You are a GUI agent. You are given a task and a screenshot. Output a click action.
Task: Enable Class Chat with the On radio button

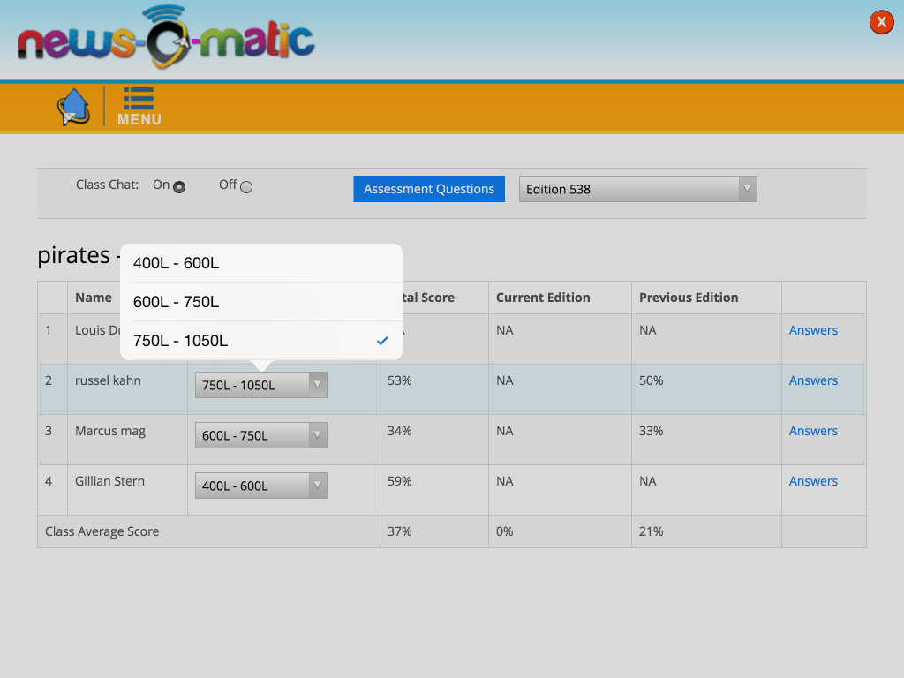click(x=178, y=186)
